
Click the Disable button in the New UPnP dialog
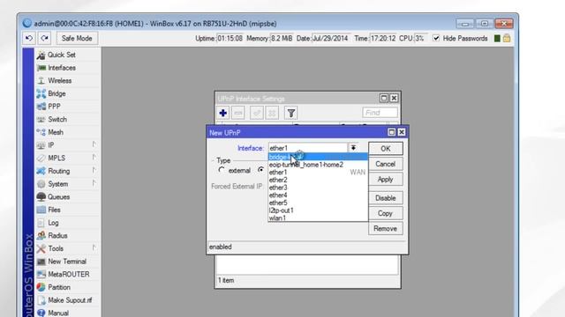click(386, 198)
